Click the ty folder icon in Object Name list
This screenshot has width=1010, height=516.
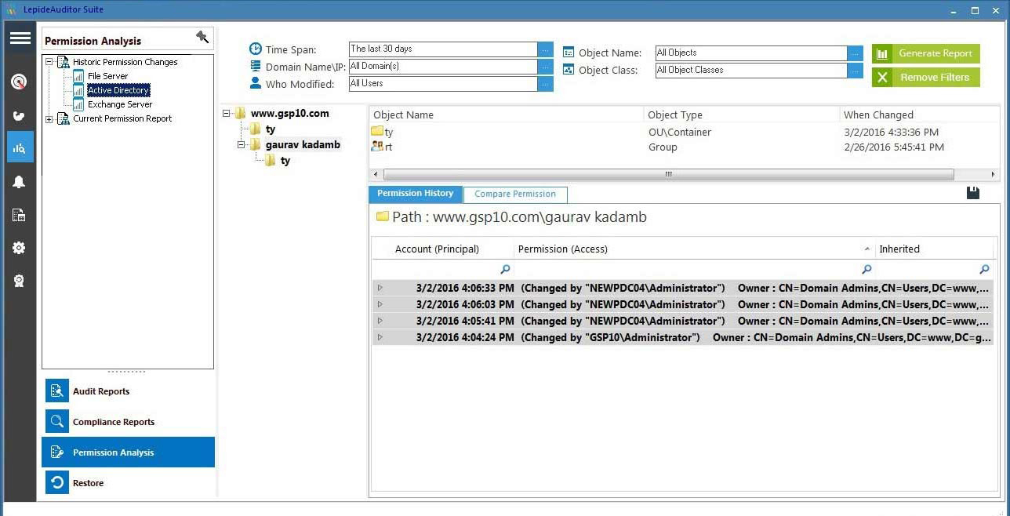[377, 132]
